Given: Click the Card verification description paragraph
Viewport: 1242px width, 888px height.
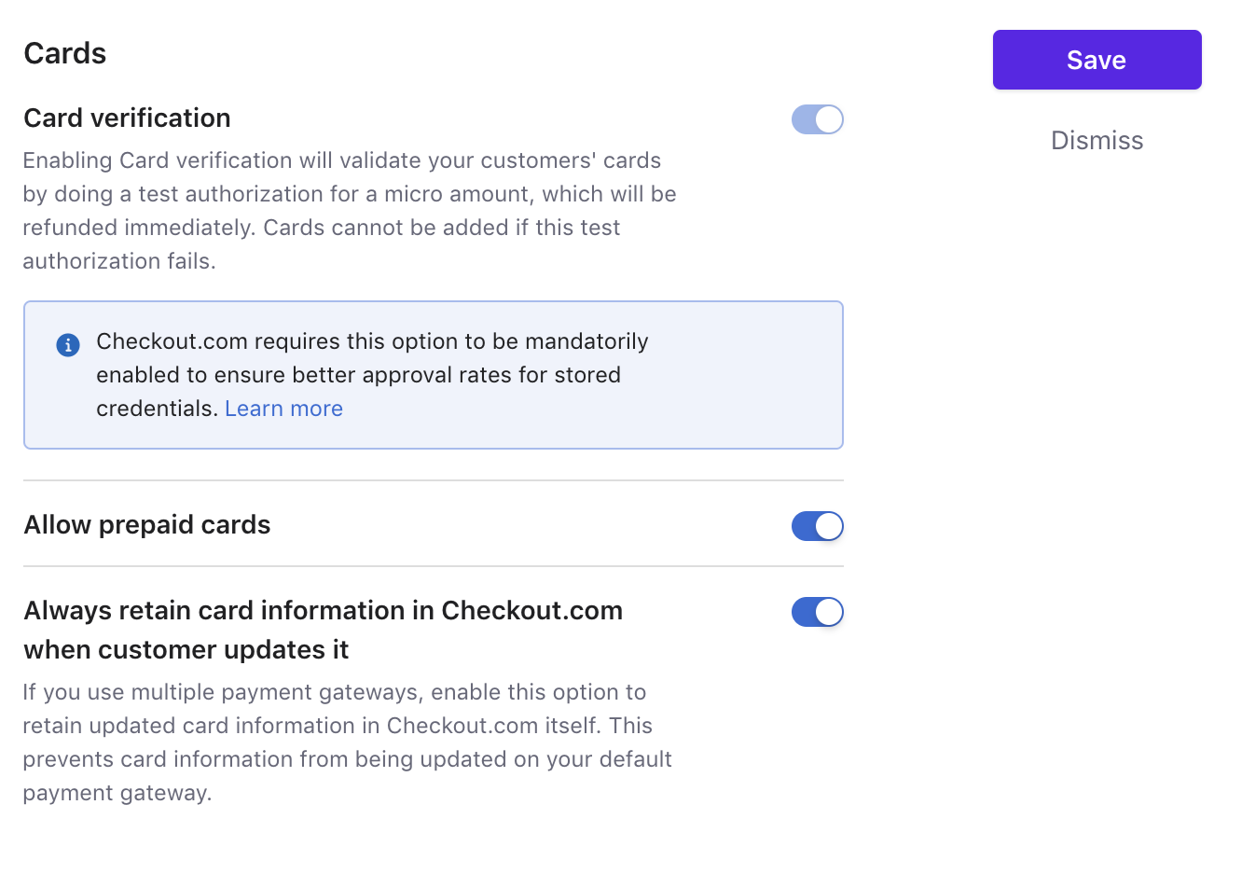Looking at the screenshot, I should [x=350, y=211].
